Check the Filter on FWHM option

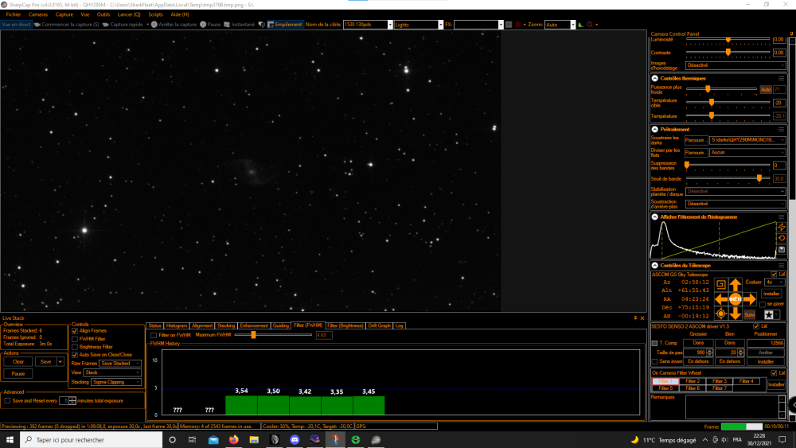(154, 335)
